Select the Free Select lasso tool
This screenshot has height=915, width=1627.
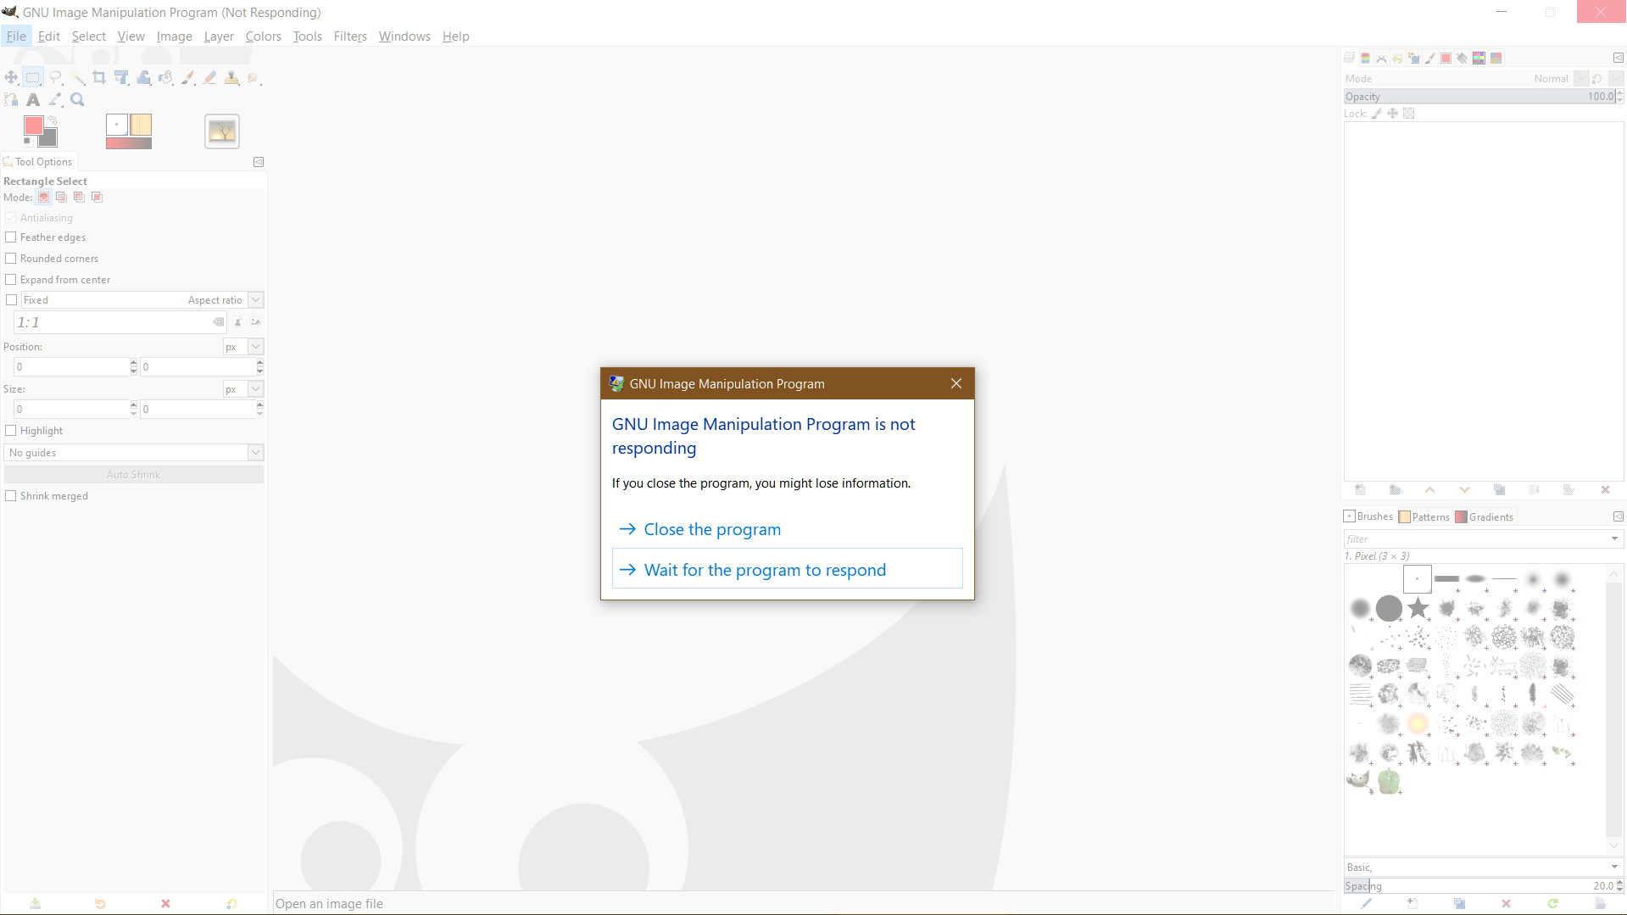point(55,78)
